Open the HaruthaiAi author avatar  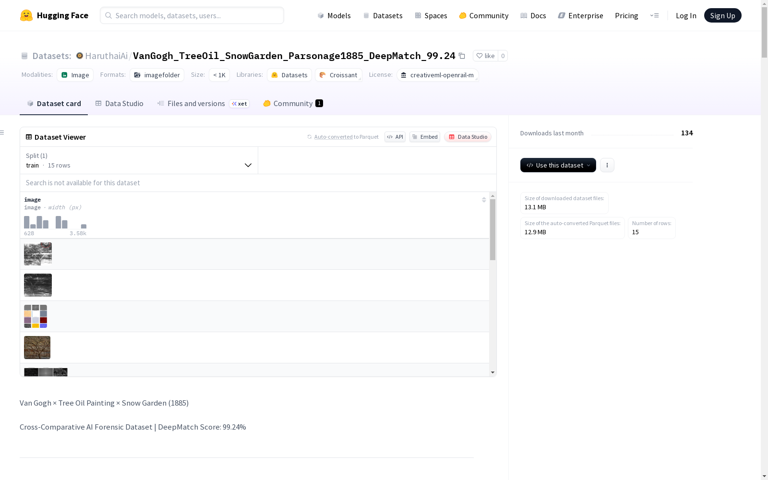[x=80, y=56]
